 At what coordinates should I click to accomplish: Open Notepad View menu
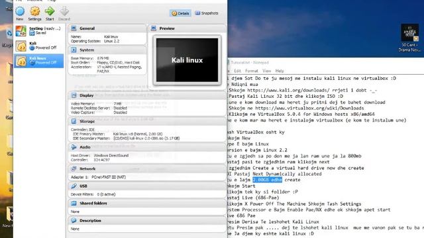click(266, 71)
